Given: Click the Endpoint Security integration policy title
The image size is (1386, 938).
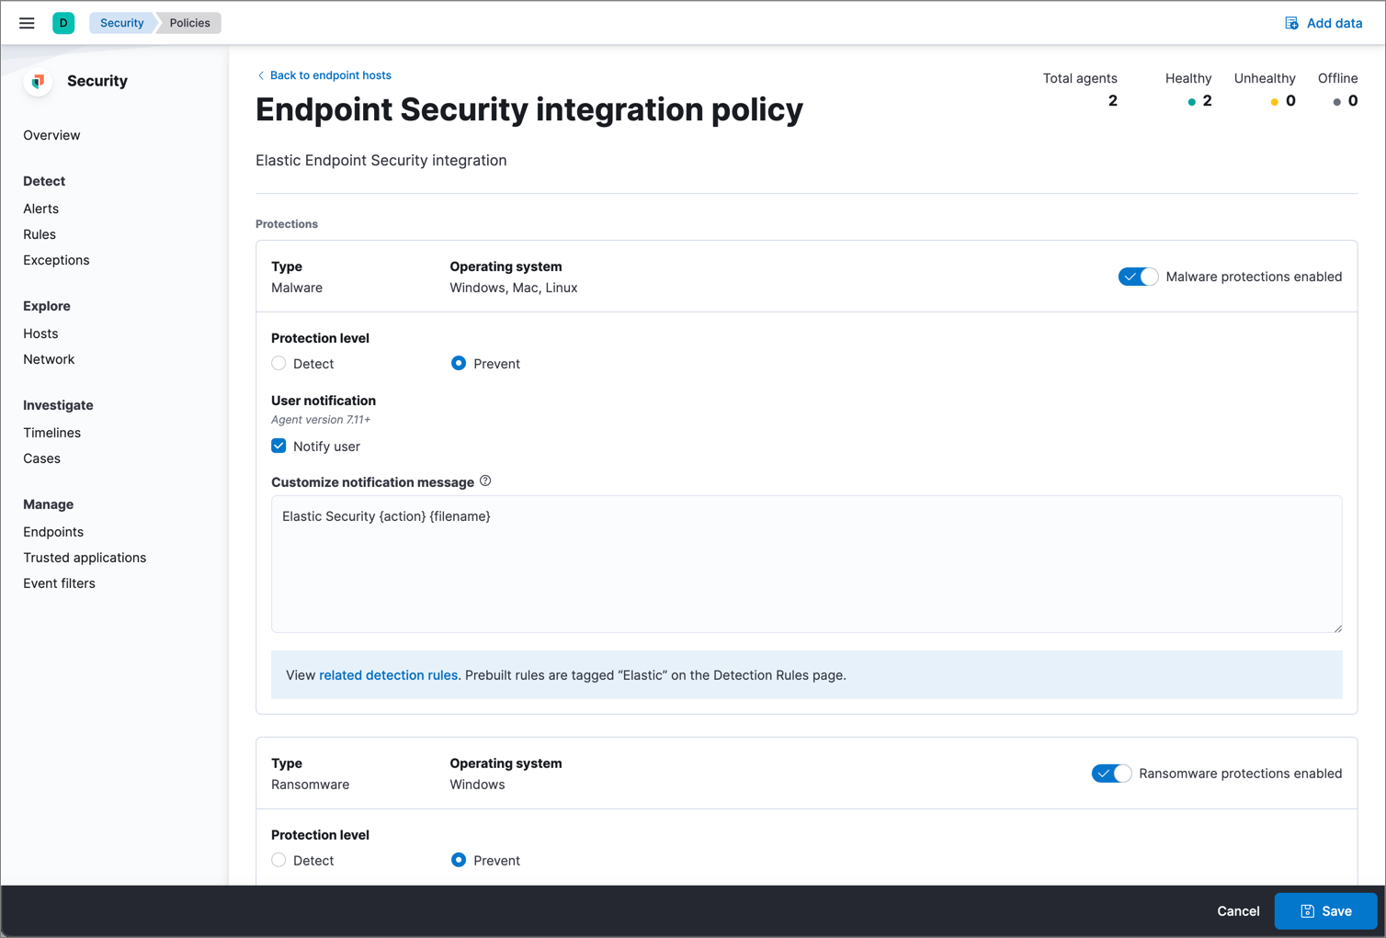Looking at the screenshot, I should tap(529, 109).
